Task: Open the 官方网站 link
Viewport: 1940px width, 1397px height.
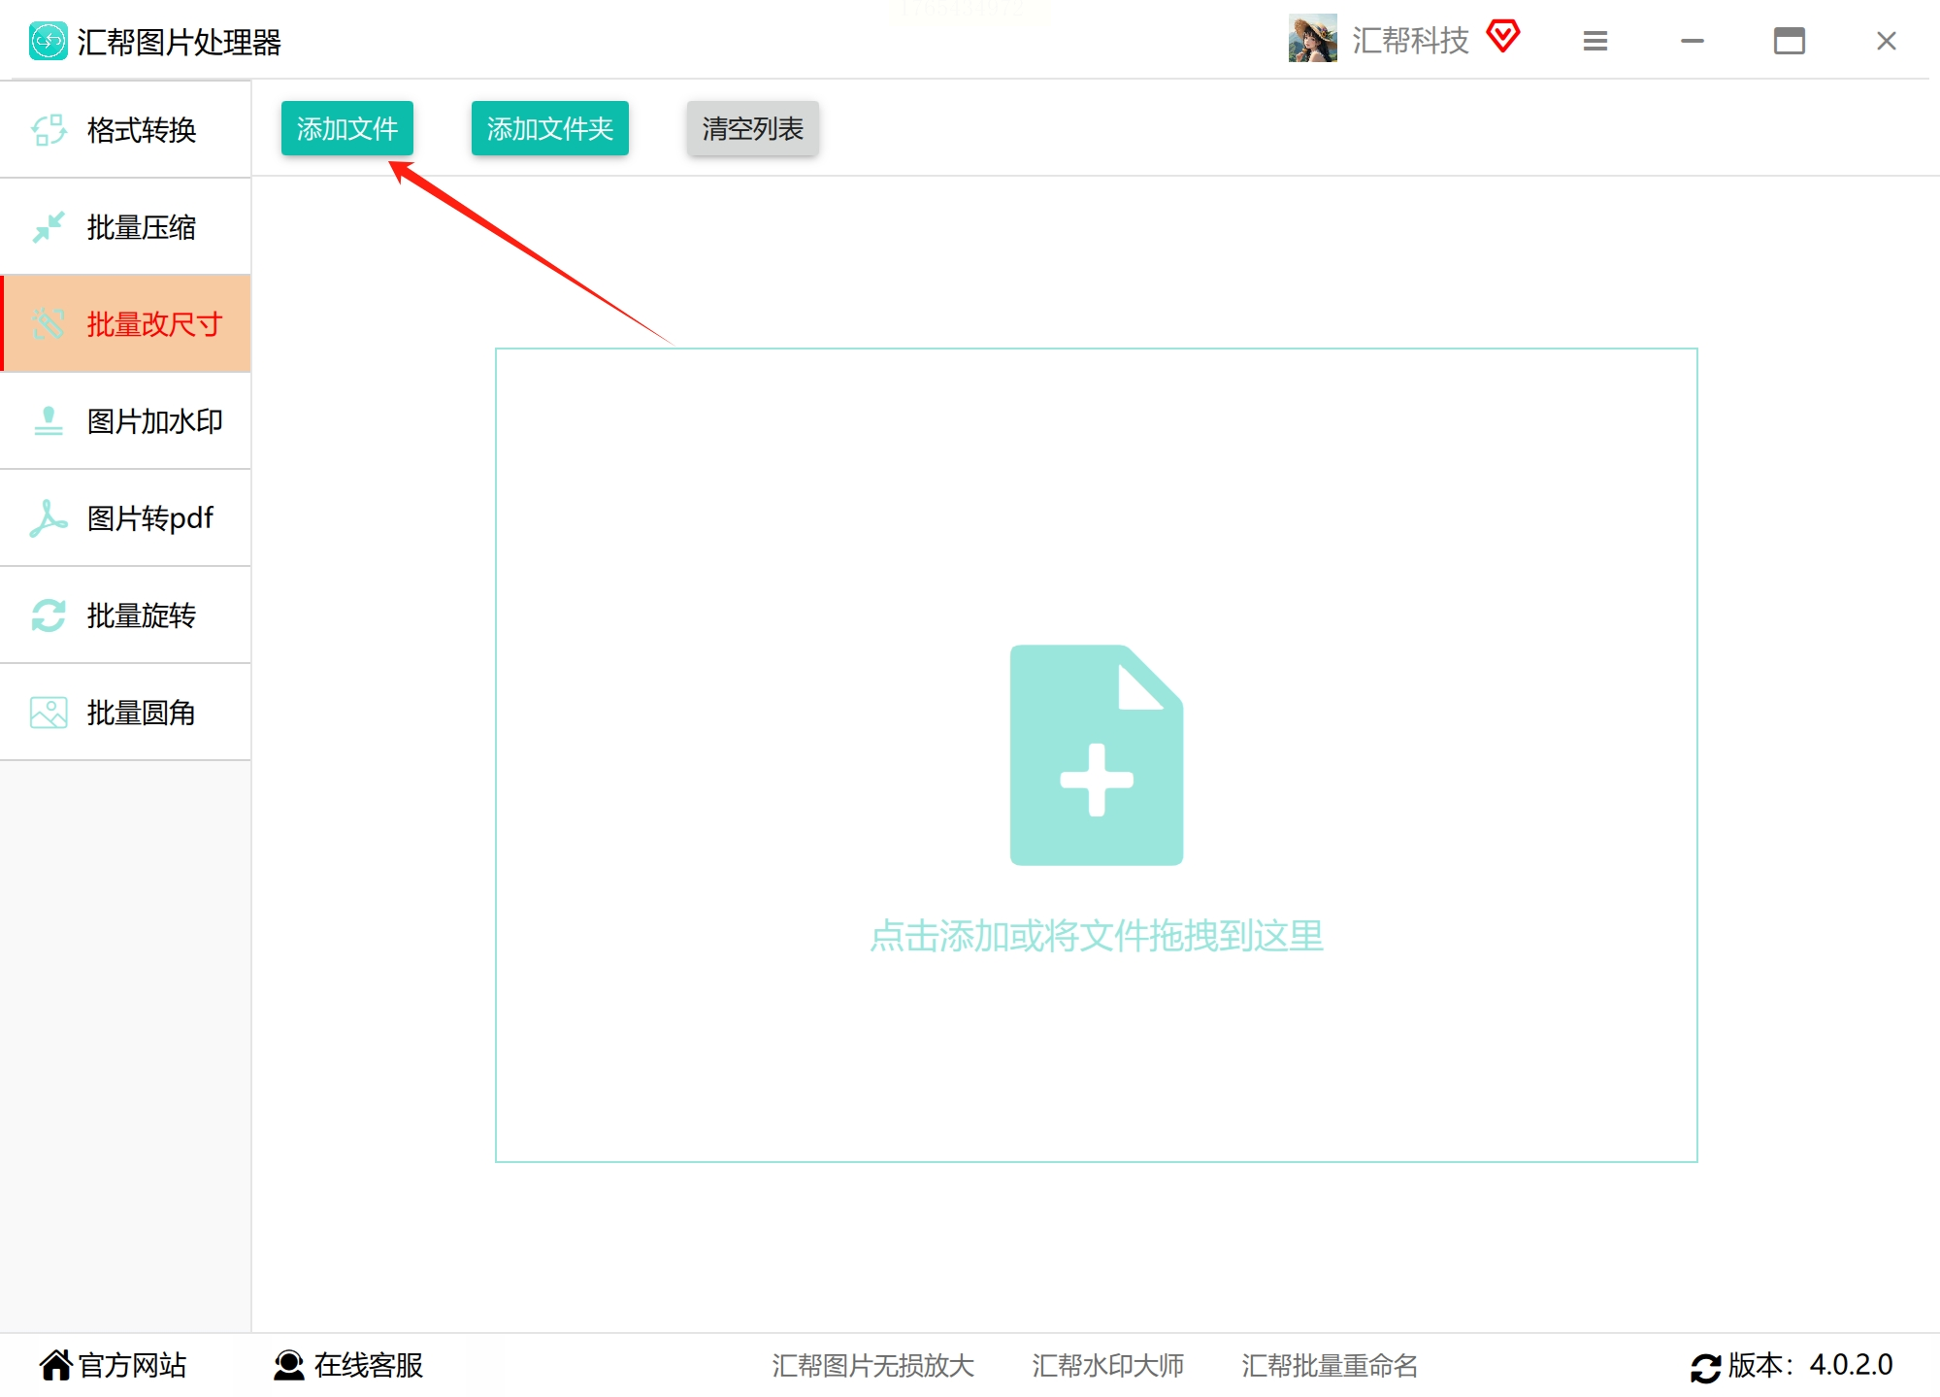Action: tap(114, 1365)
